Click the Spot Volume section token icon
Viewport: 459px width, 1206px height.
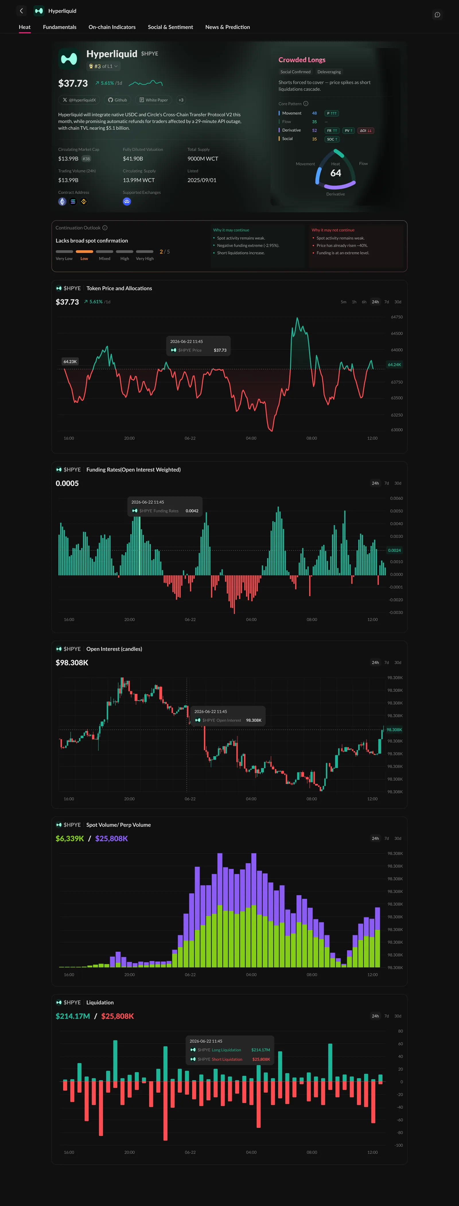pyautogui.click(x=59, y=825)
